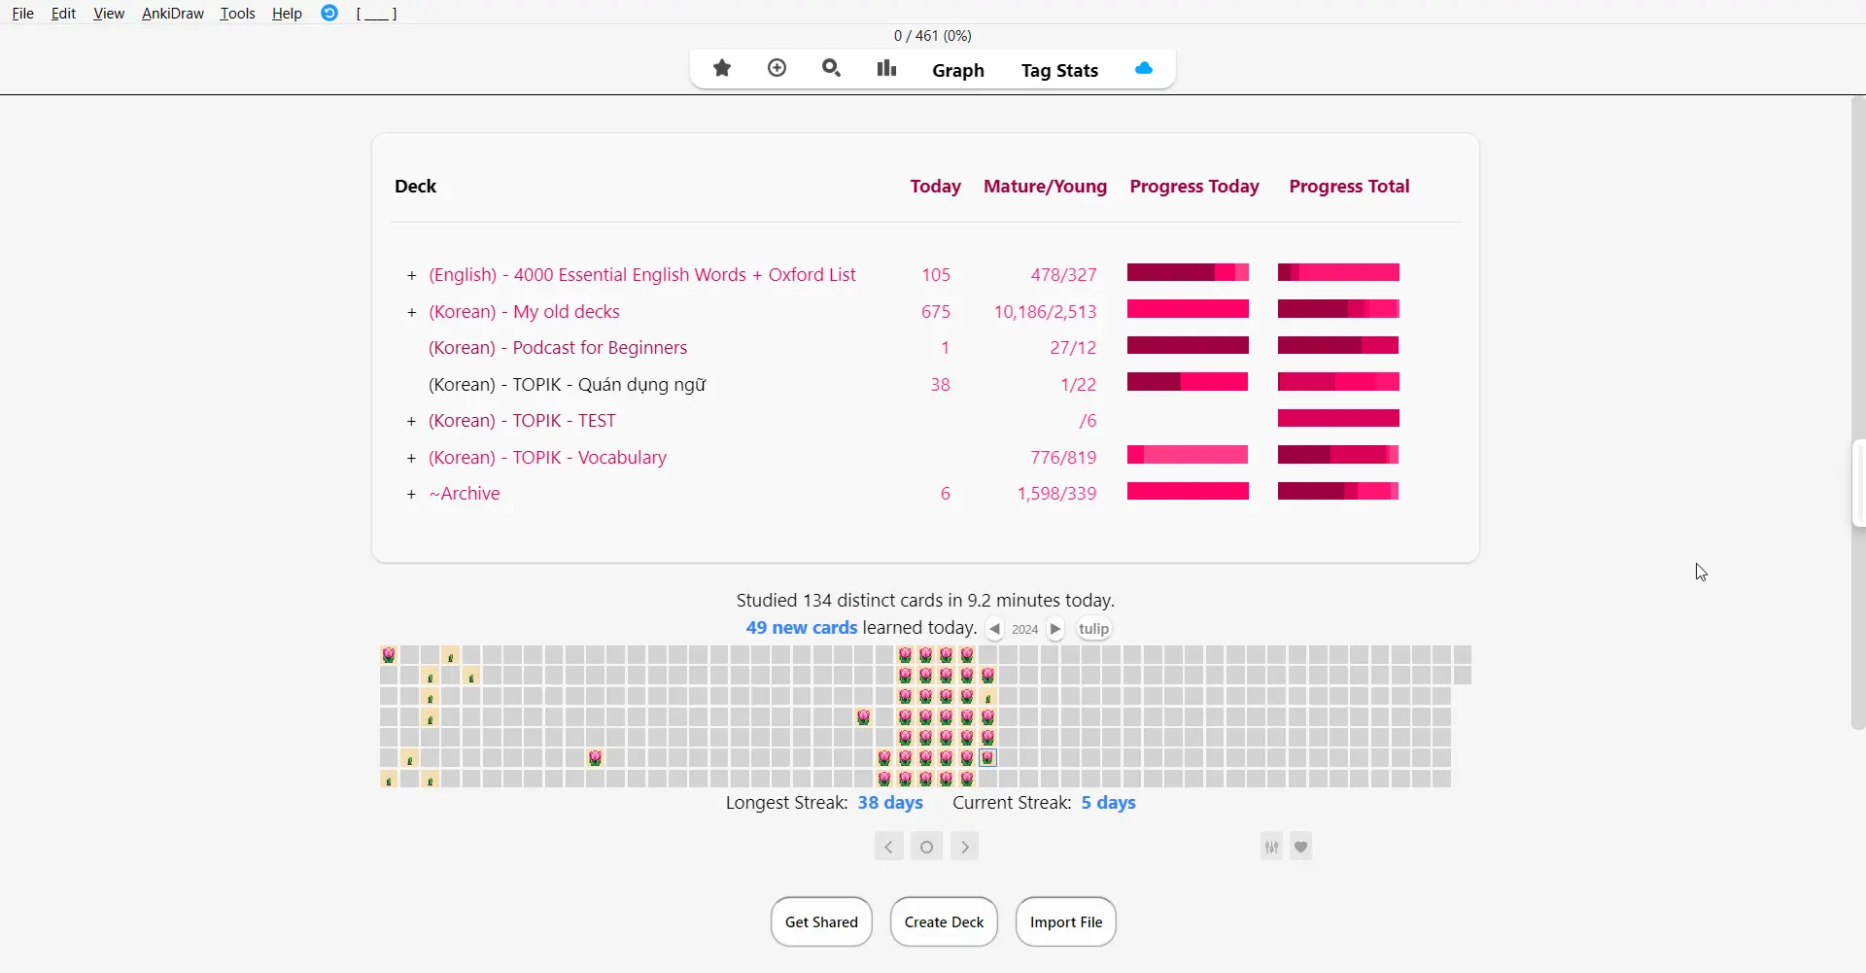
Task: Click the heatmap heart icon
Action: click(1301, 847)
